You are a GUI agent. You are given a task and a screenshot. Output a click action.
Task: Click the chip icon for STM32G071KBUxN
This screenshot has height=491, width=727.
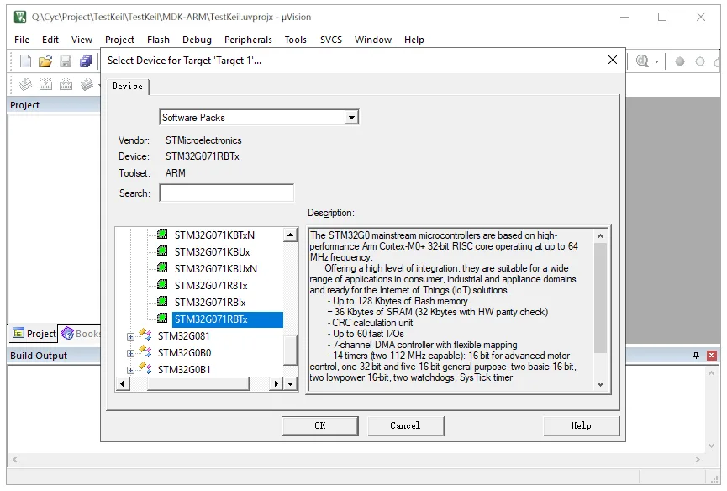(x=162, y=267)
